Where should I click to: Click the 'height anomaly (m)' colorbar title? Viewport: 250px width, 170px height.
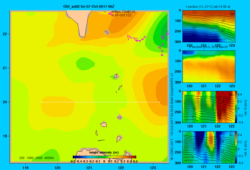104,152
